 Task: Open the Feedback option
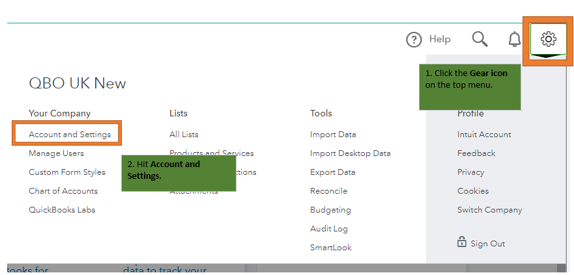tap(476, 153)
